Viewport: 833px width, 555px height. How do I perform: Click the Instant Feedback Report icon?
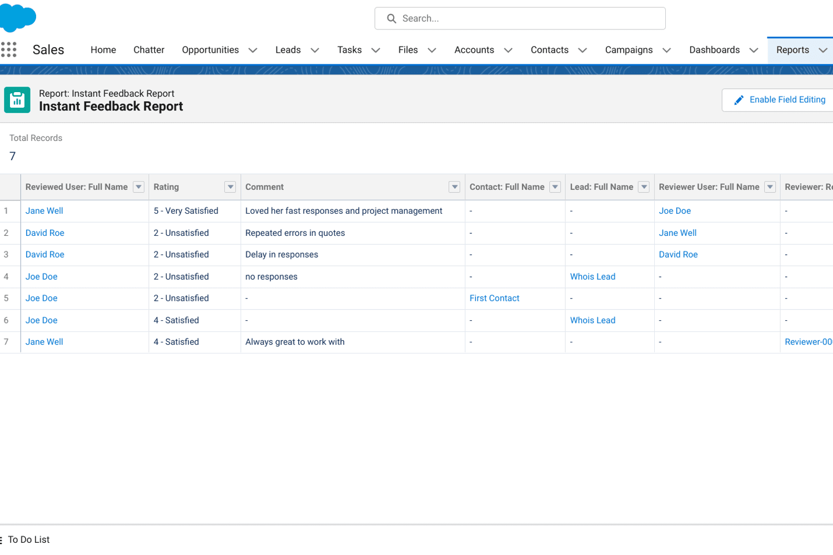(17, 100)
